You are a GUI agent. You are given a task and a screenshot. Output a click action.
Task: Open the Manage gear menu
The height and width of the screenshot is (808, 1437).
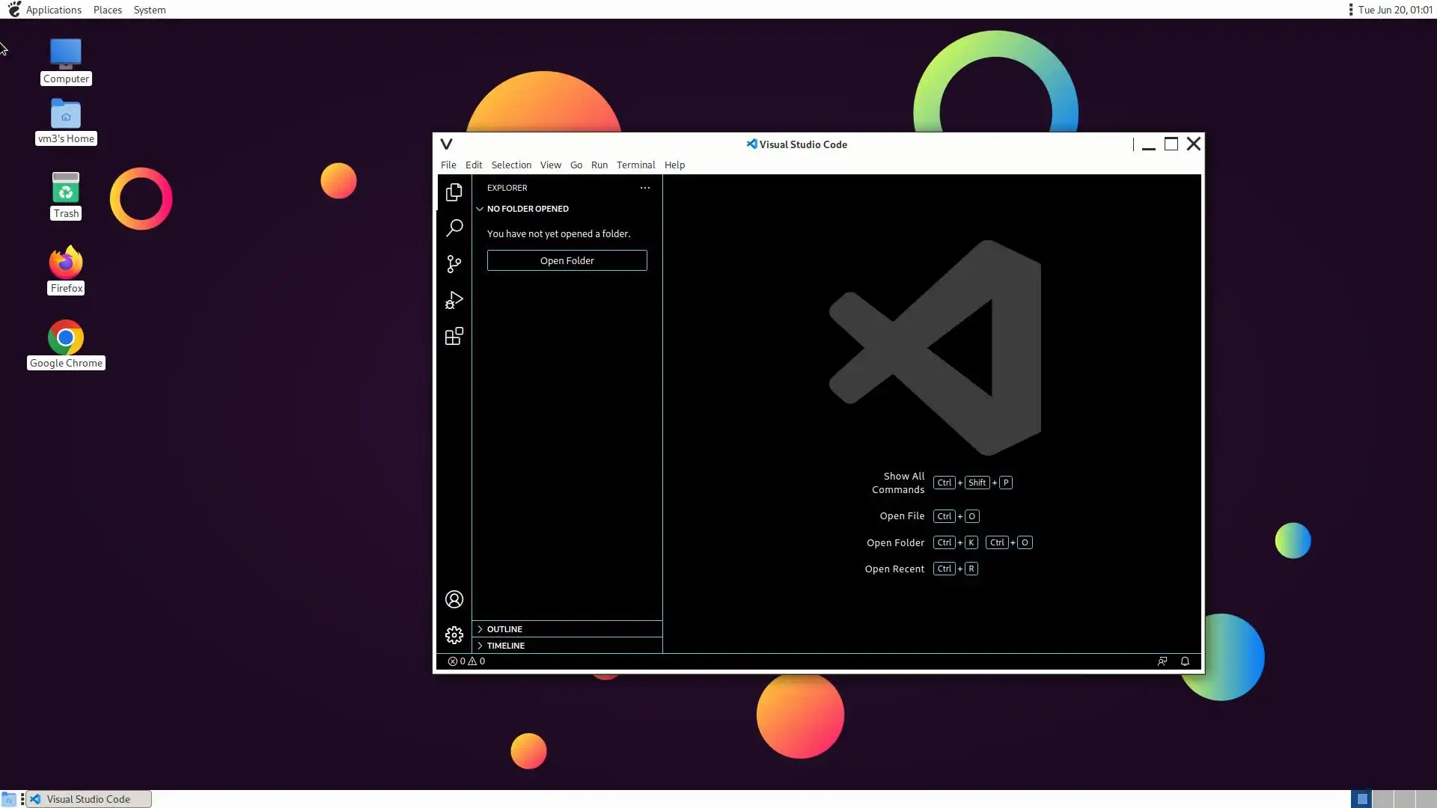tap(454, 635)
